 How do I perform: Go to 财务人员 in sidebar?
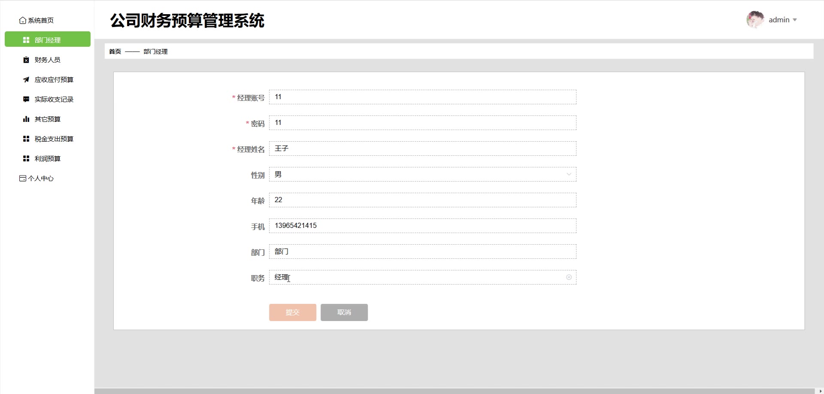coord(47,60)
